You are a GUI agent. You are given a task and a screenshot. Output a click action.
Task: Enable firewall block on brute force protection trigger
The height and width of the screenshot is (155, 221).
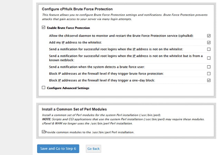(x=209, y=73)
